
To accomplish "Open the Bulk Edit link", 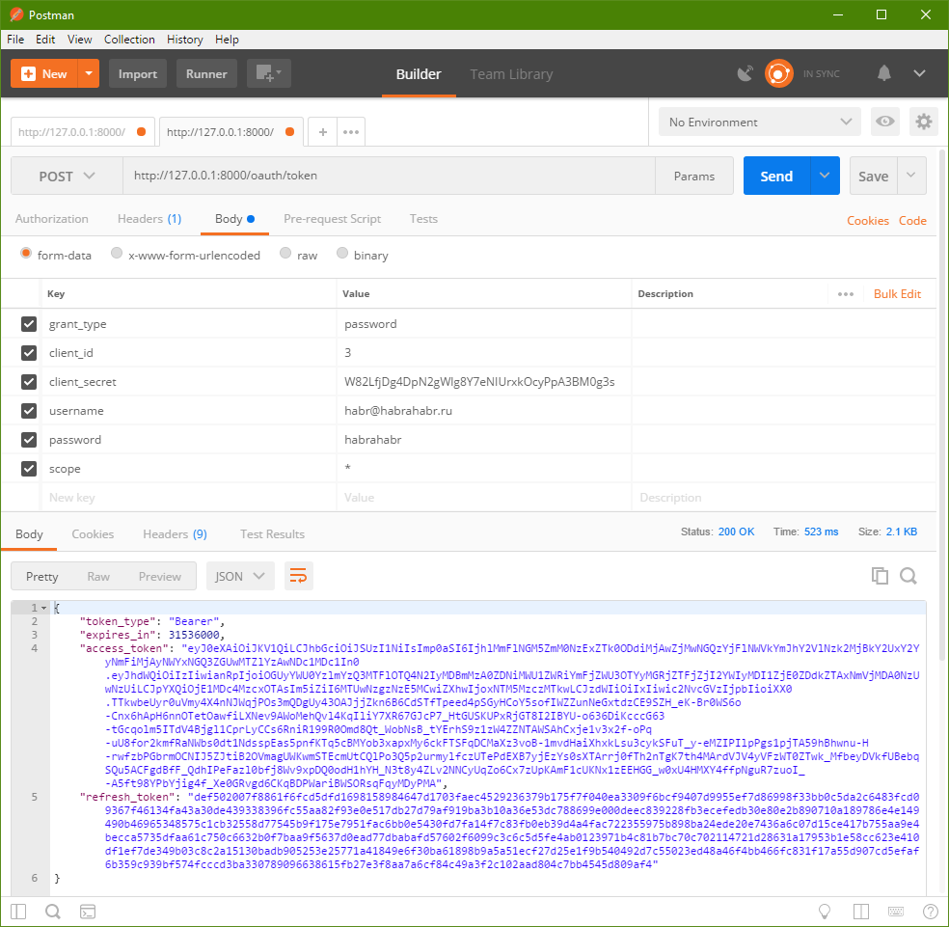I will [897, 293].
